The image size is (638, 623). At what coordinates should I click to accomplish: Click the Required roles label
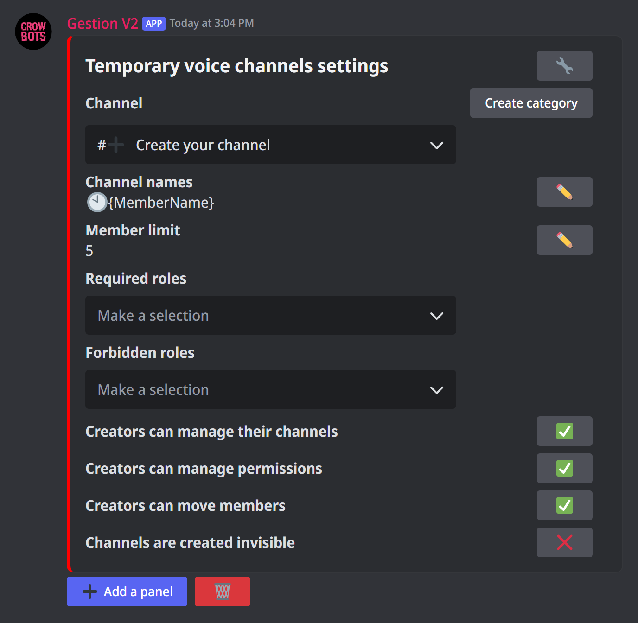click(136, 279)
